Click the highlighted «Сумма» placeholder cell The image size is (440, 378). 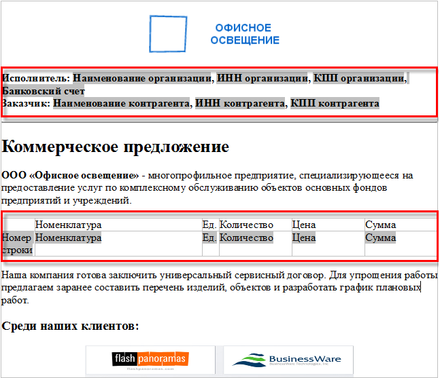tap(380, 238)
